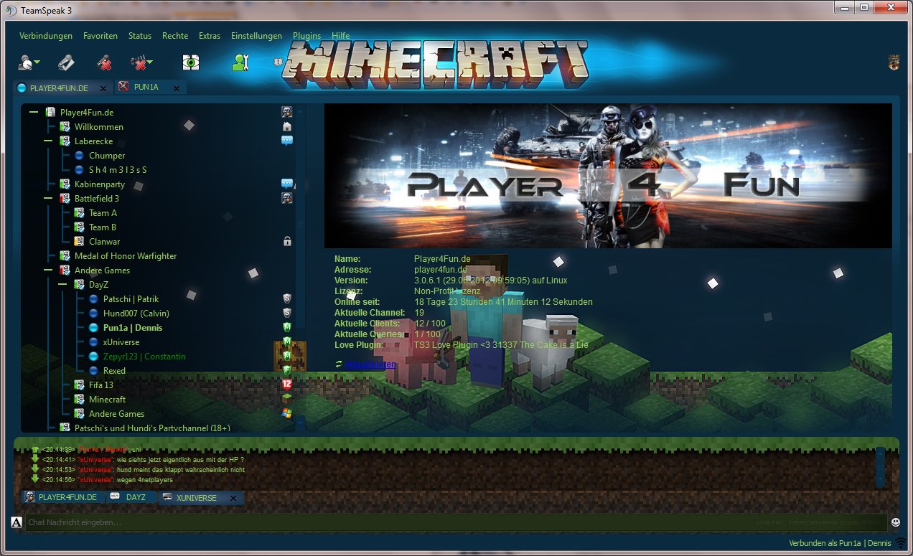This screenshot has width=913, height=556.
Task: Click the green M badge beside Pun1a | Dennis
Action: (287, 328)
